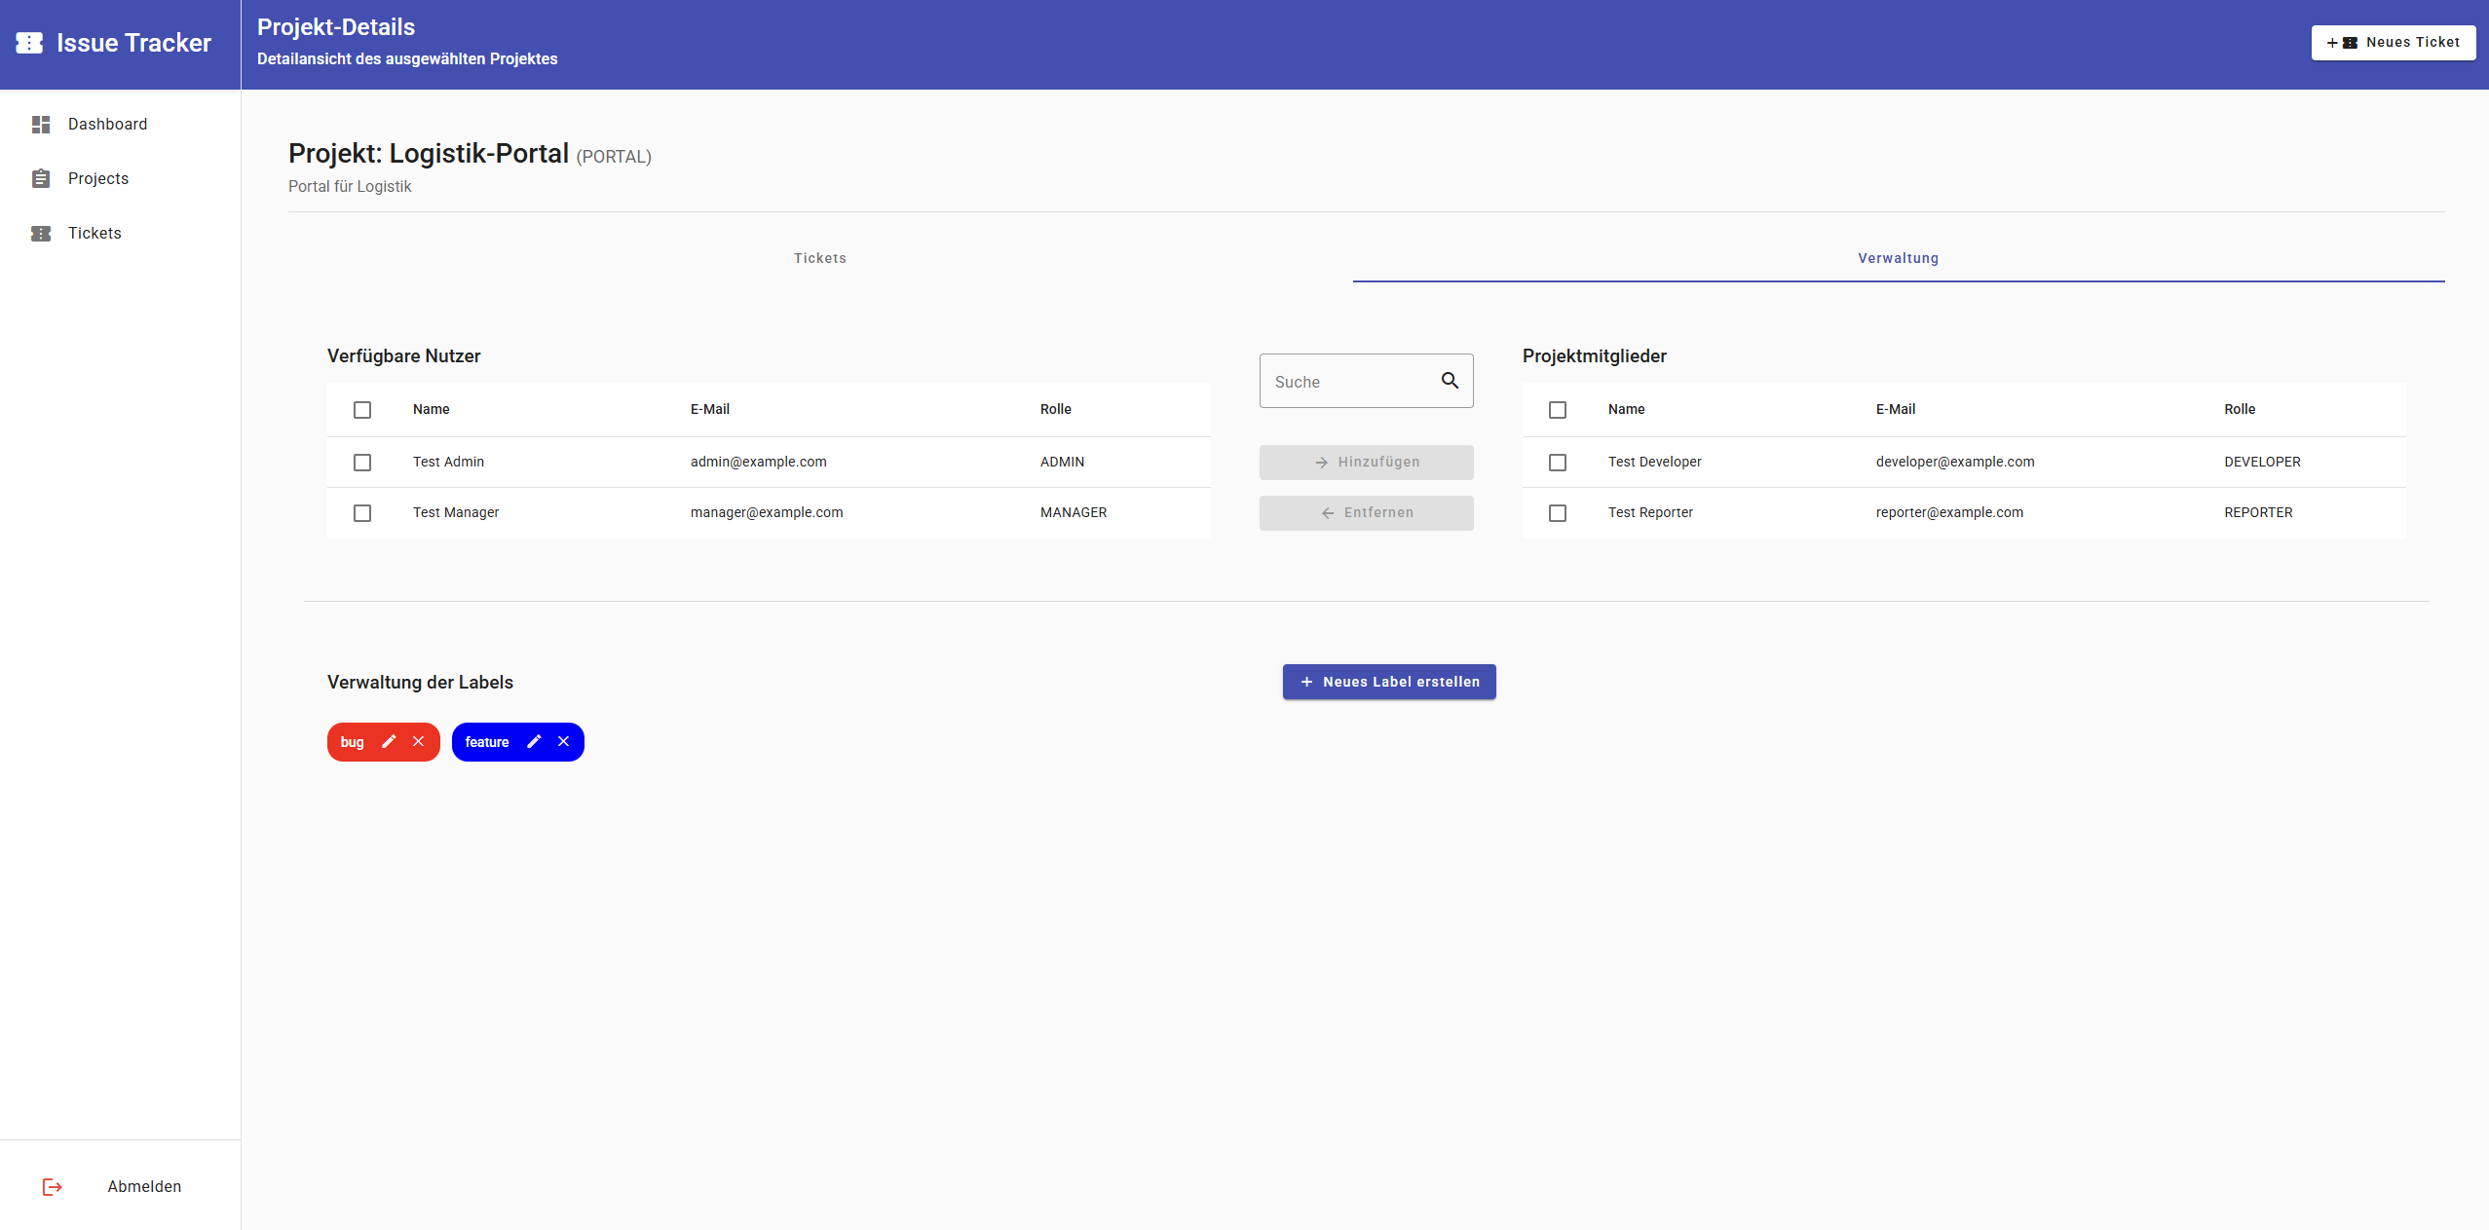Click the reporter@example.com email cell
2489x1230 pixels.
click(x=1949, y=513)
